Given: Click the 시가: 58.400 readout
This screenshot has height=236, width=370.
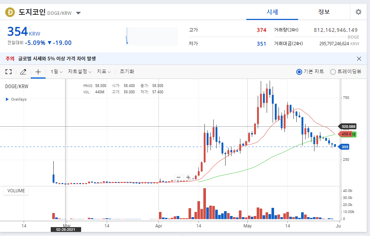Looking at the screenshot, I should pos(123,86).
